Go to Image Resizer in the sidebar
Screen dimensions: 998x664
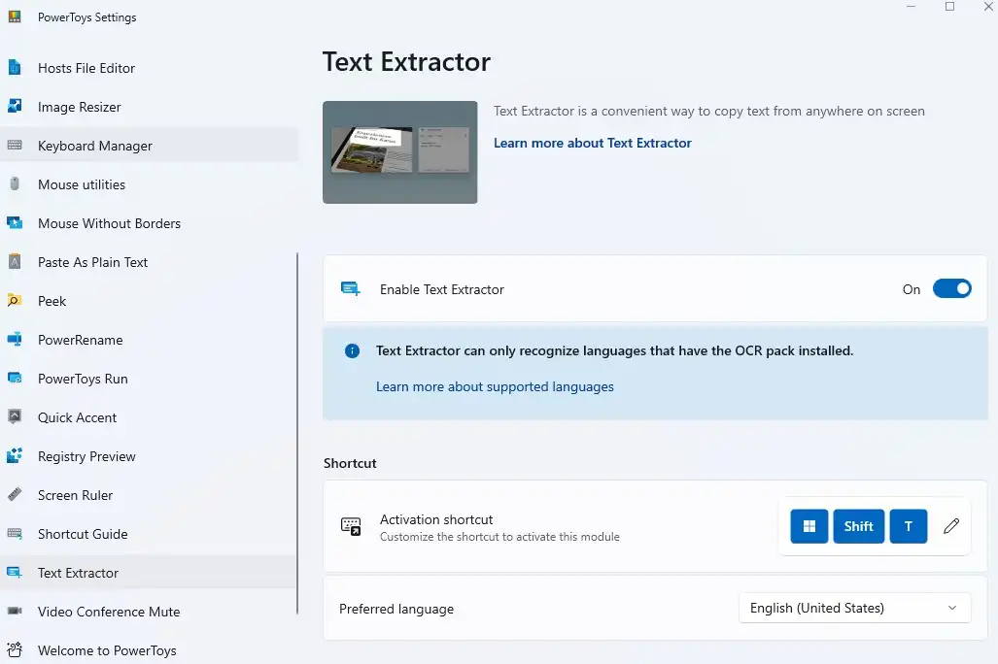[149, 107]
